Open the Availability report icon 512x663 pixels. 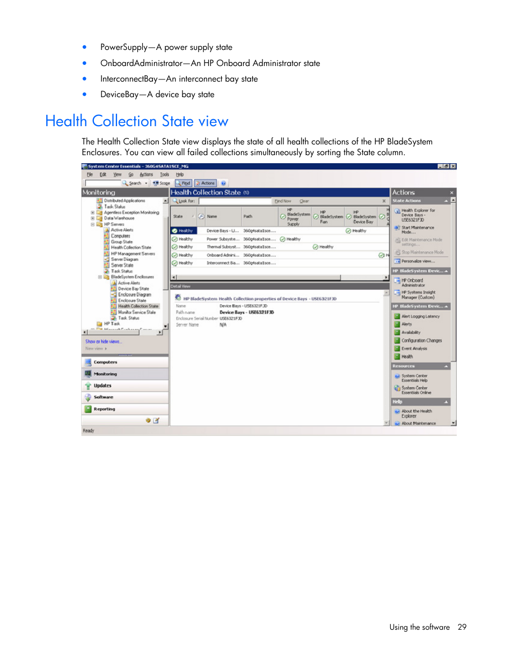point(397,332)
